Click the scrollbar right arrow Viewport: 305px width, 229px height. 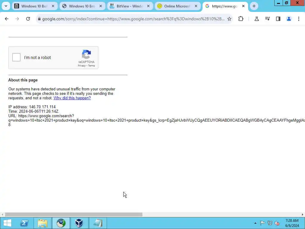tap(303, 215)
